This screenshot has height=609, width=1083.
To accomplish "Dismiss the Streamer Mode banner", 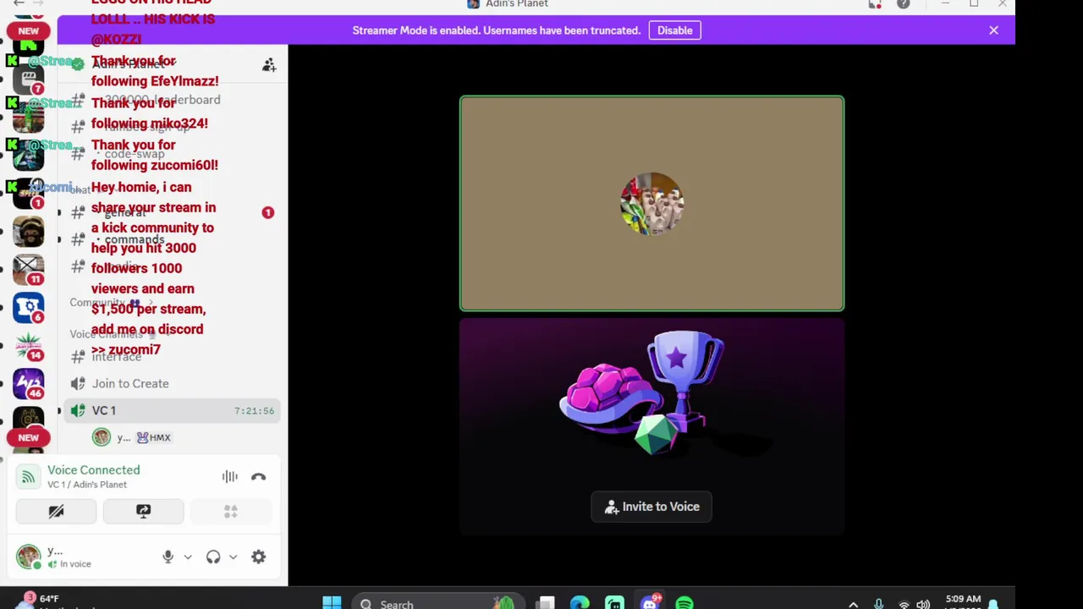I will pos(993,30).
